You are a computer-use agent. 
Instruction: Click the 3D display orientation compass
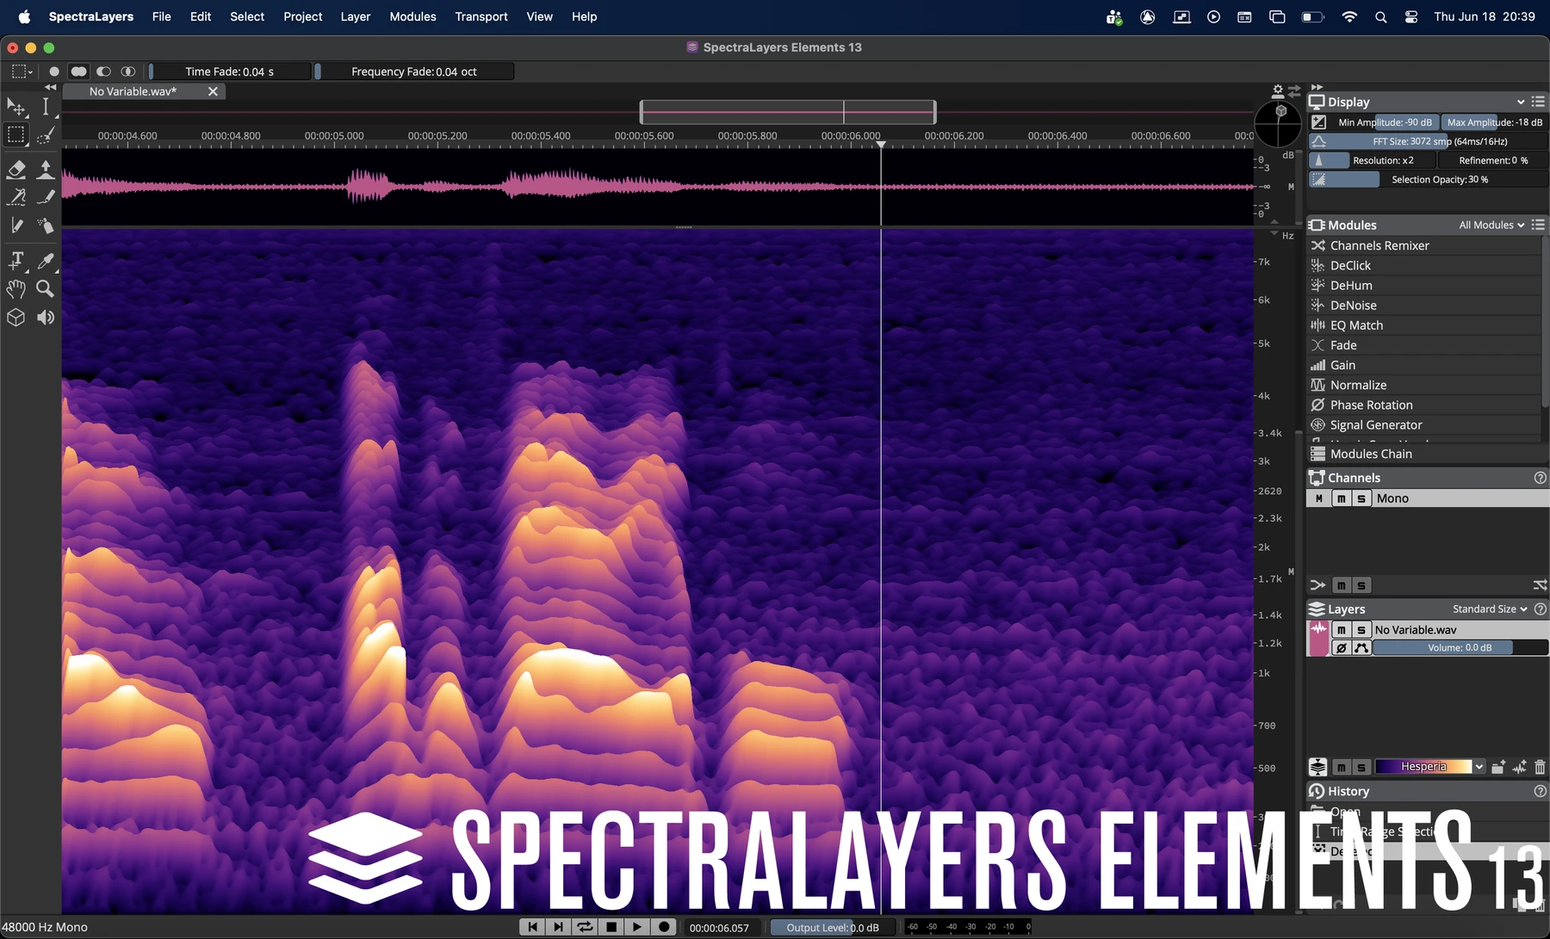coord(1278,124)
